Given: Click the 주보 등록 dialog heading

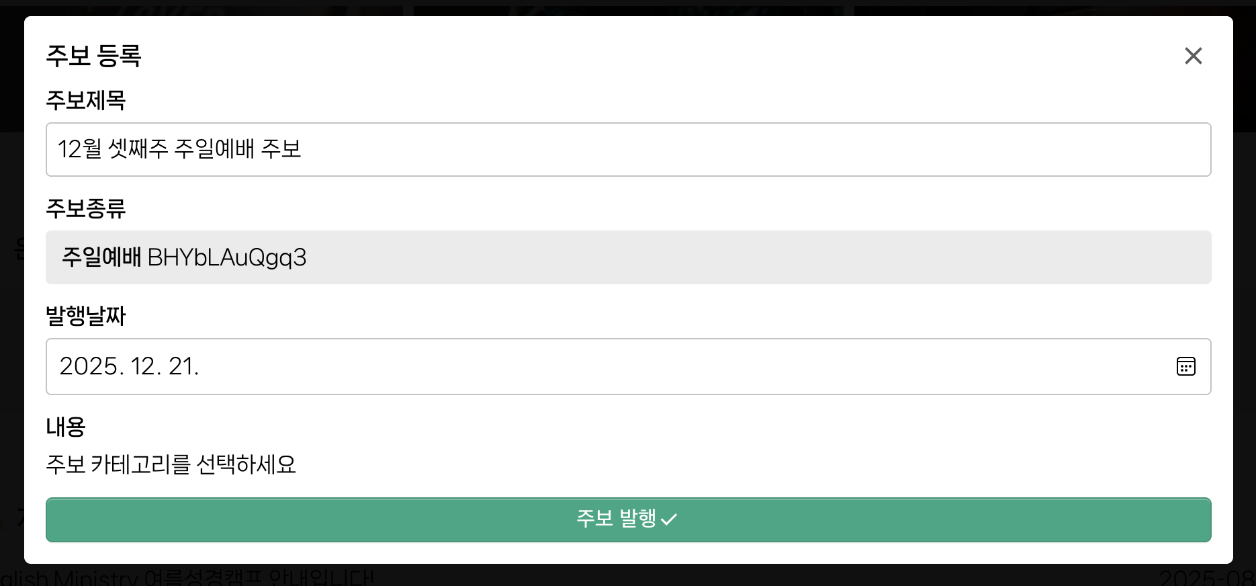Looking at the screenshot, I should click(93, 56).
